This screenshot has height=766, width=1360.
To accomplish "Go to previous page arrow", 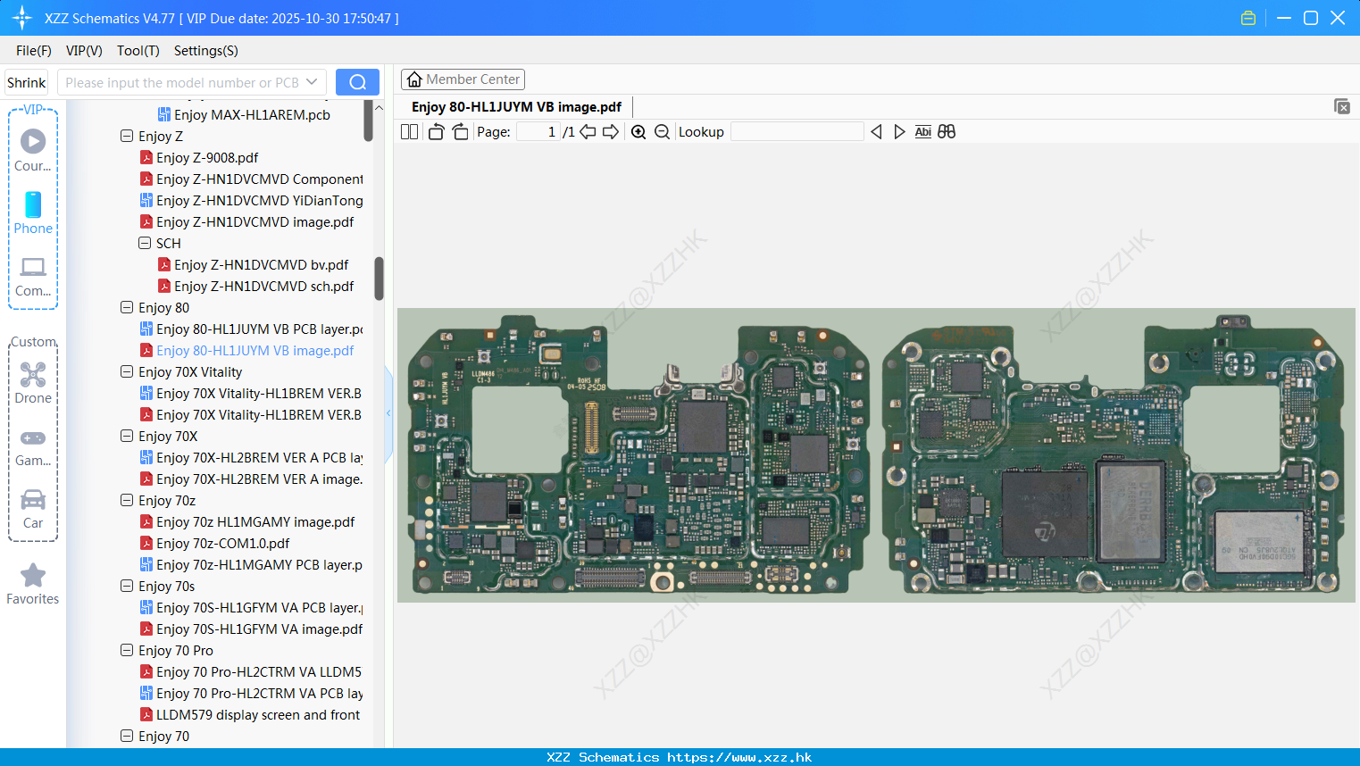I will point(588,132).
